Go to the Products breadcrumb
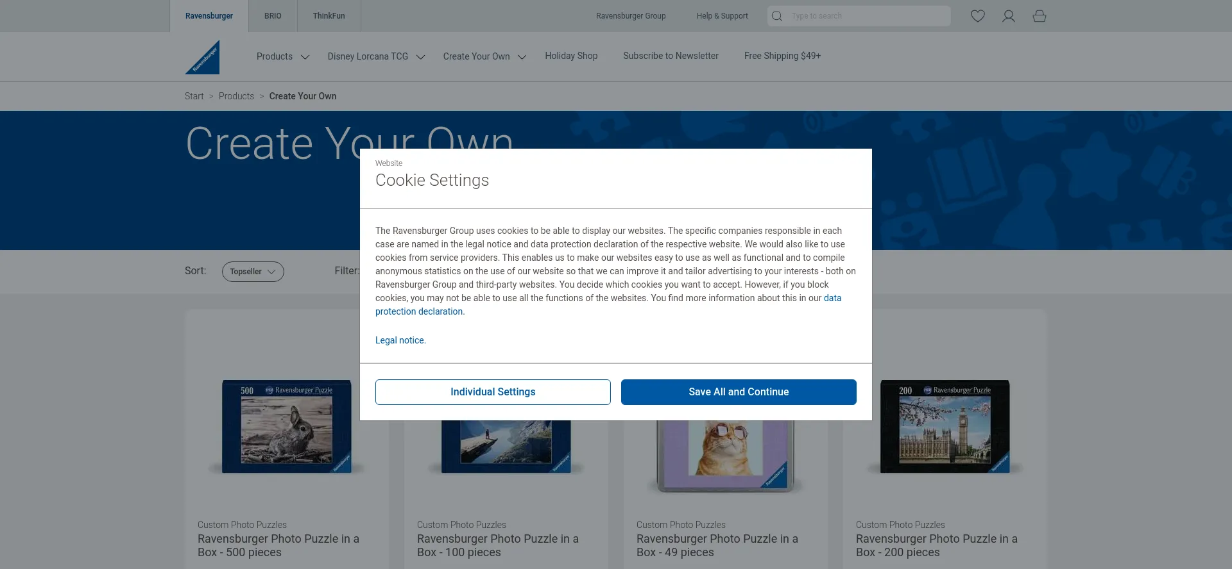 [236, 96]
